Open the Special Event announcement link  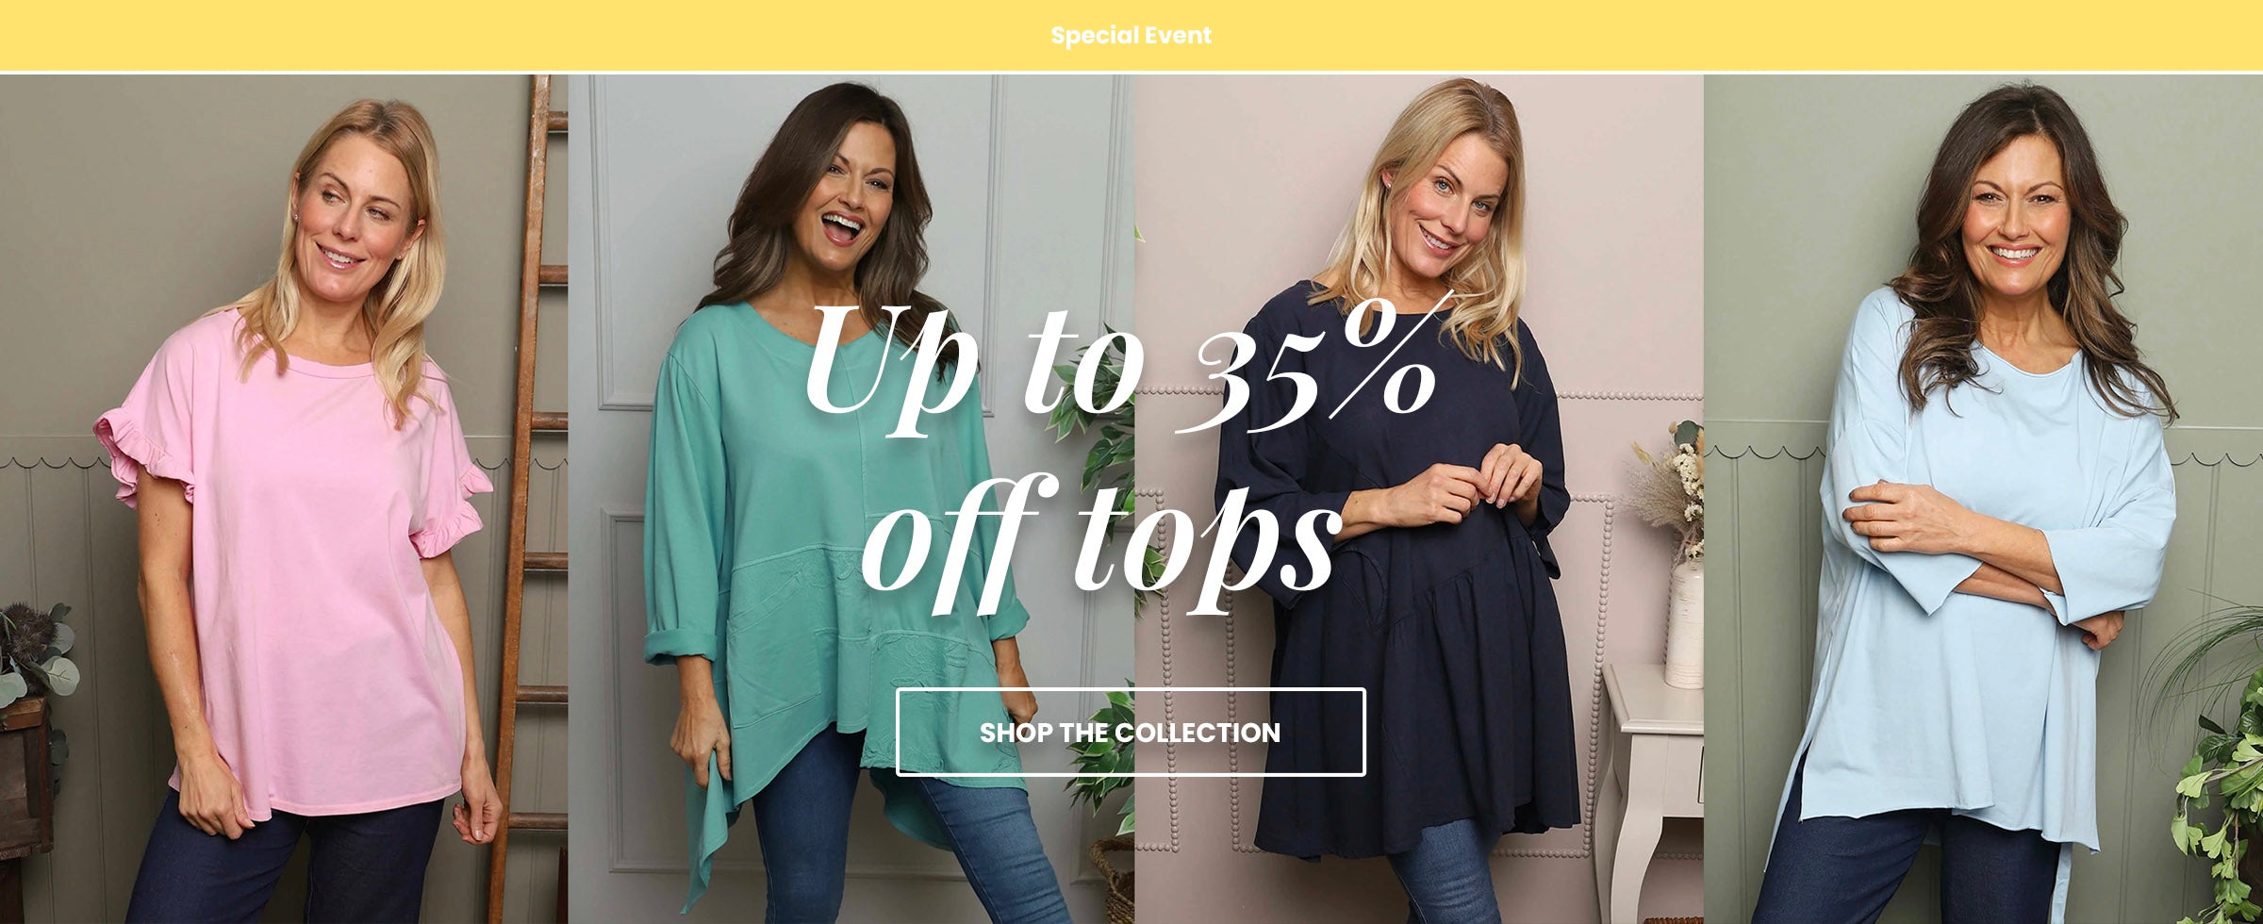1131,36
